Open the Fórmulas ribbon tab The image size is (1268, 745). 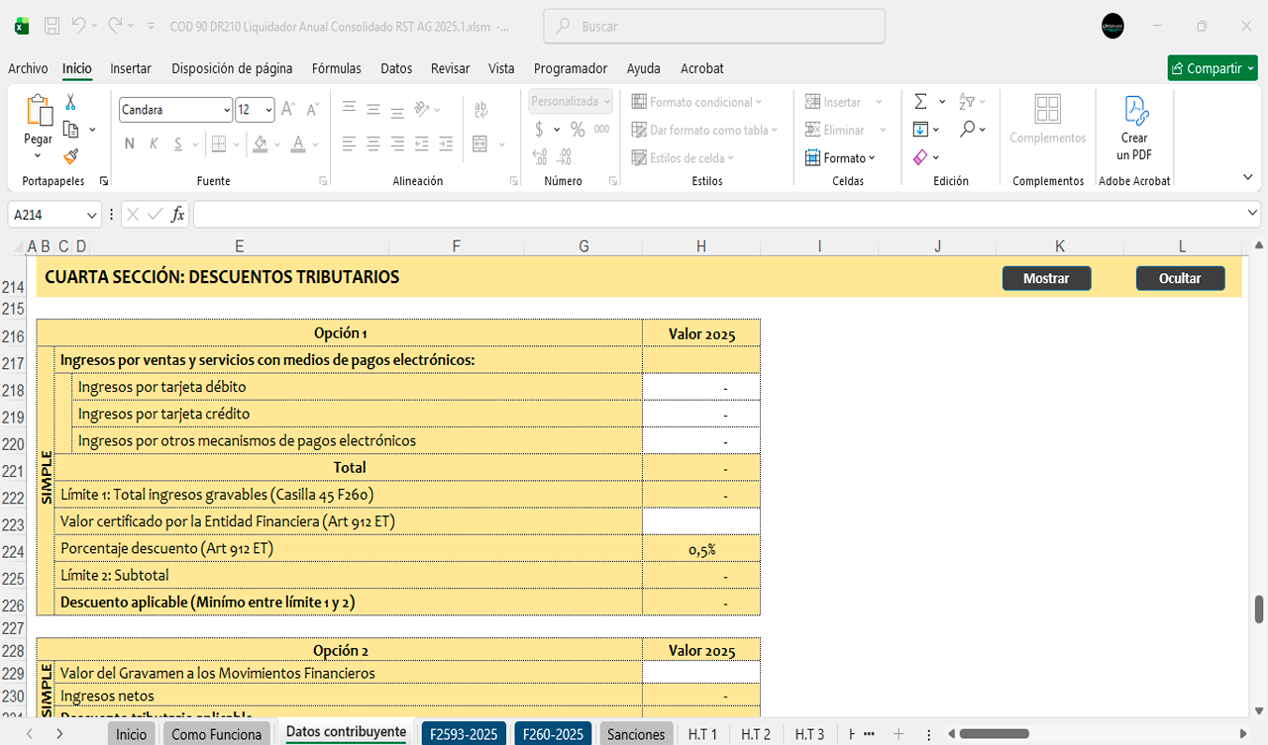336,68
